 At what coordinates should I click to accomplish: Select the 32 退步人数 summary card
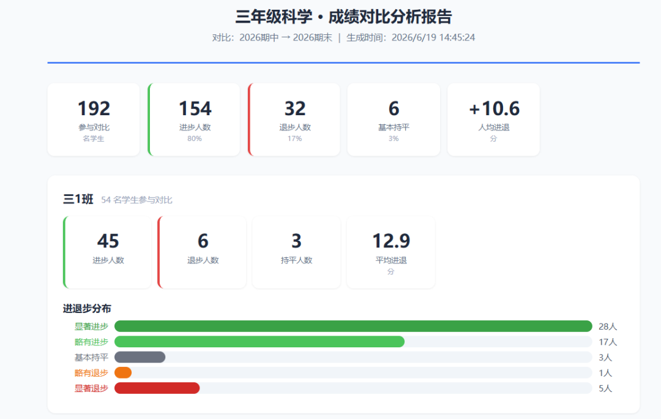pyautogui.click(x=294, y=119)
